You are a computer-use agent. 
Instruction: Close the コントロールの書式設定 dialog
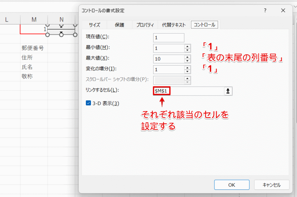(x=283, y=10)
